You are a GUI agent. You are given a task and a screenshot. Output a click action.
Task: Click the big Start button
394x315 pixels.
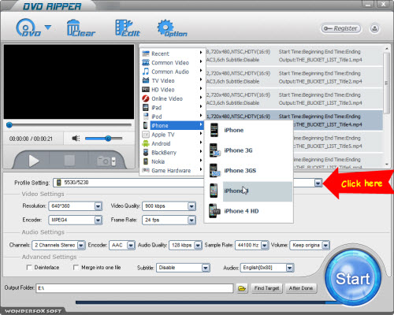tap(353, 278)
